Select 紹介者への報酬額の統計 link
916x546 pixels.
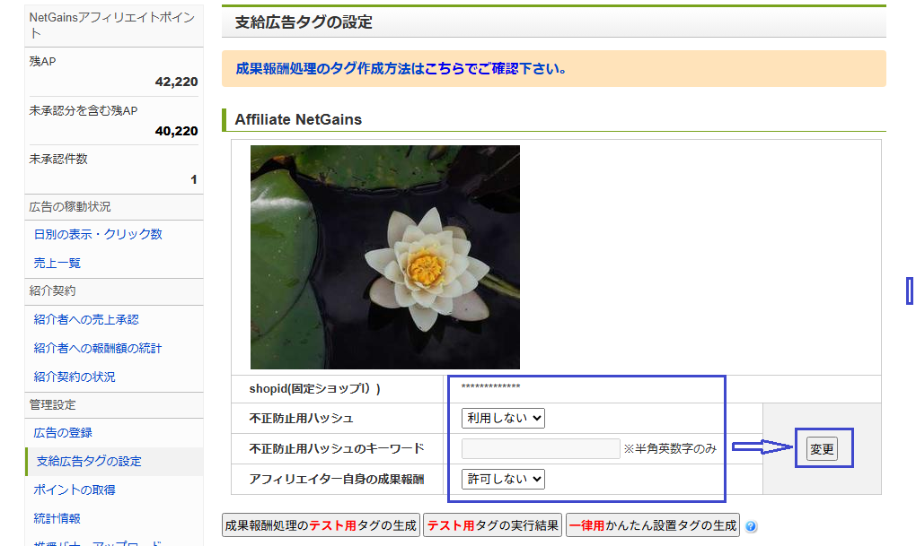98,348
